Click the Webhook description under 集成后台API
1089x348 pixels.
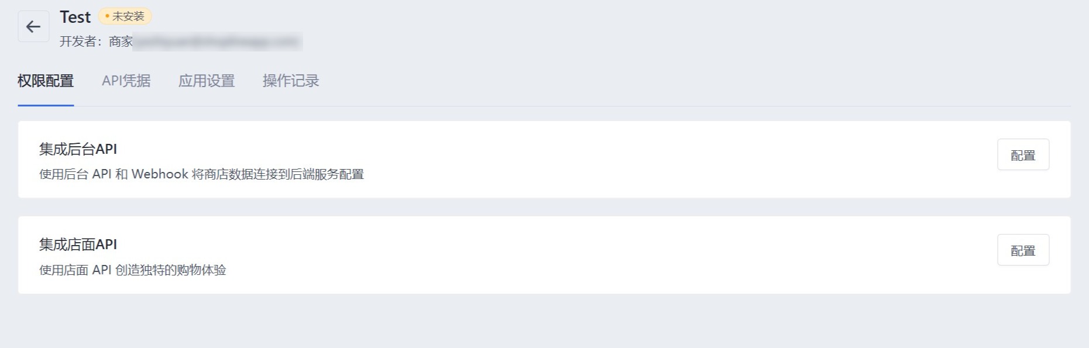(201, 174)
